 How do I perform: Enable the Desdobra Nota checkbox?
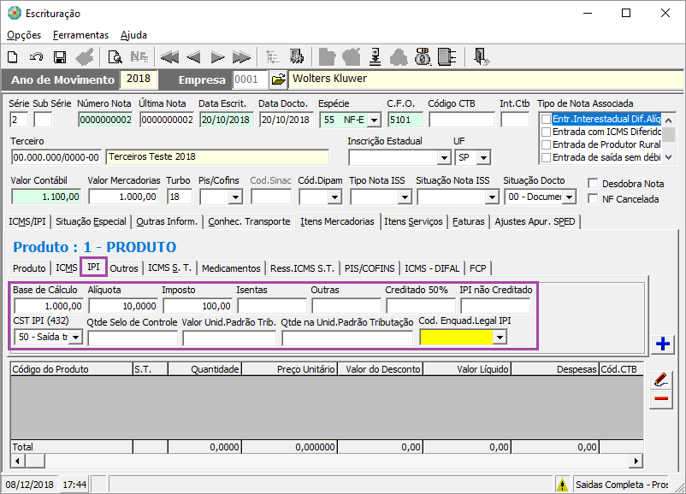[x=593, y=183]
